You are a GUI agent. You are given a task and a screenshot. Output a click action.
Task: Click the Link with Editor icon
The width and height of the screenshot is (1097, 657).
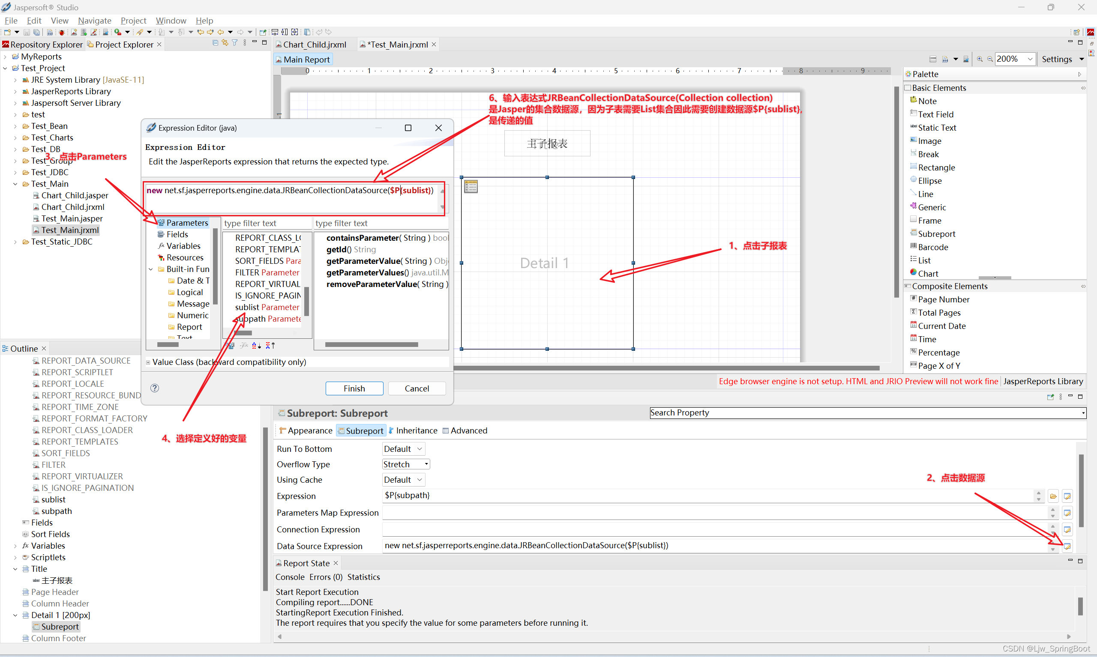[225, 43]
